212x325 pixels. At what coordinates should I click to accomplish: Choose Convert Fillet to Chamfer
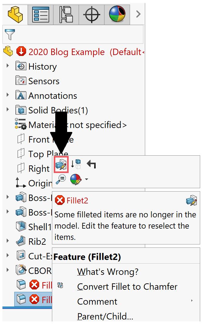click(x=127, y=287)
